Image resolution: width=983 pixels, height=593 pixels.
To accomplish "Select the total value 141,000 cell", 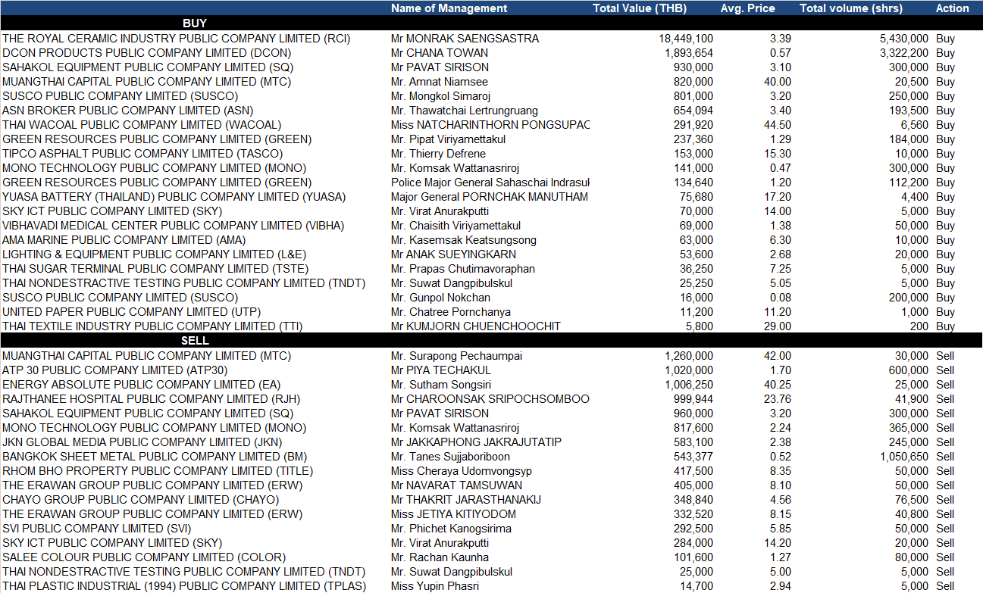I will coord(693,167).
